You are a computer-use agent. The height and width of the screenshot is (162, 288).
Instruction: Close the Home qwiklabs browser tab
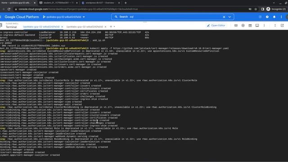pyautogui.click(x=35, y=3)
